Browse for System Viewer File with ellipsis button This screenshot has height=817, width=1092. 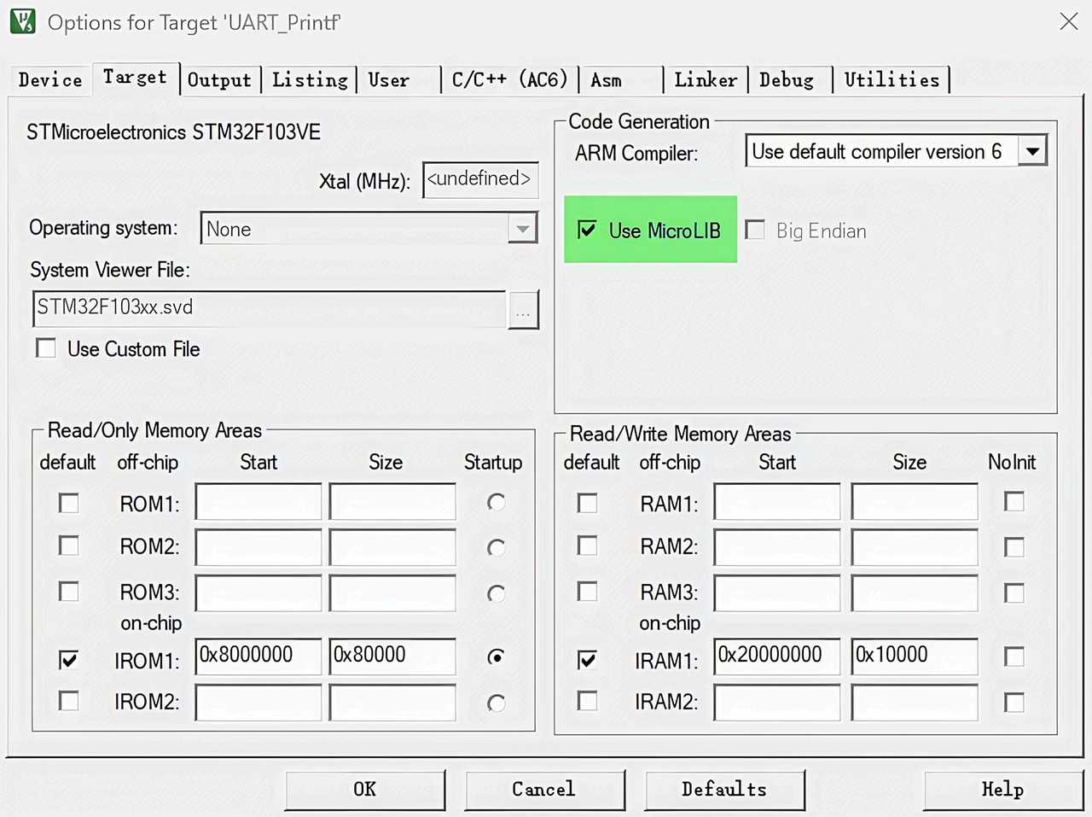tap(523, 310)
